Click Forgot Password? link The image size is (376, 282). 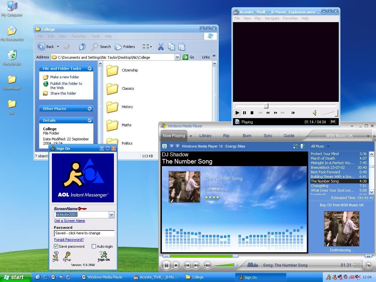point(69,240)
